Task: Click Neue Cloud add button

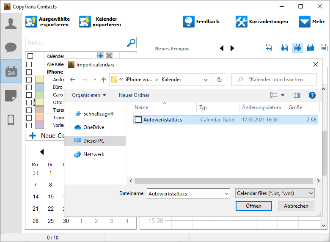Action: [x=44, y=136]
